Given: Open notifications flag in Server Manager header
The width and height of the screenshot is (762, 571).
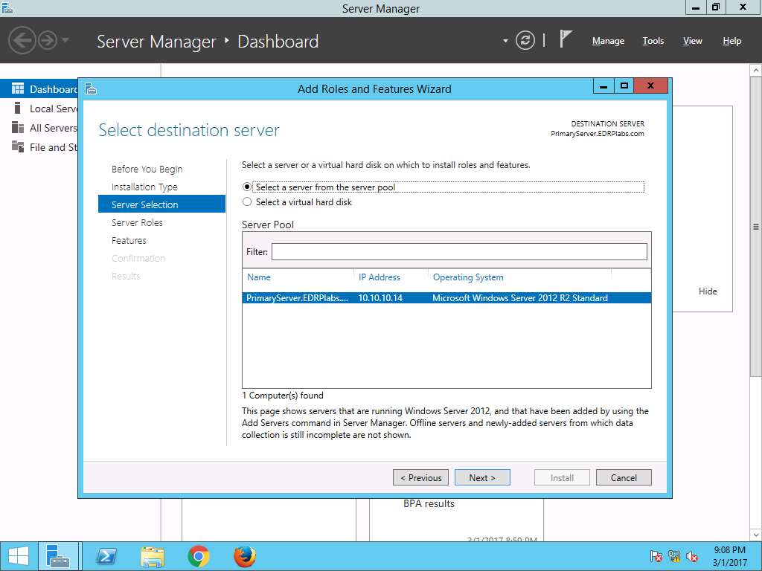Looking at the screenshot, I should [x=566, y=39].
